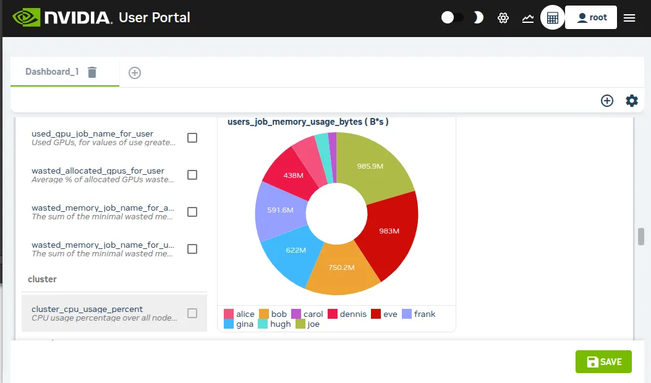The image size is (651, 383).
Task: Open the root user menu
Action: click(x=591, y=17)
